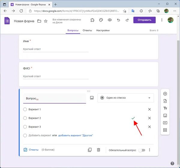Click the browser address bar URL

(x=76, y=11)
